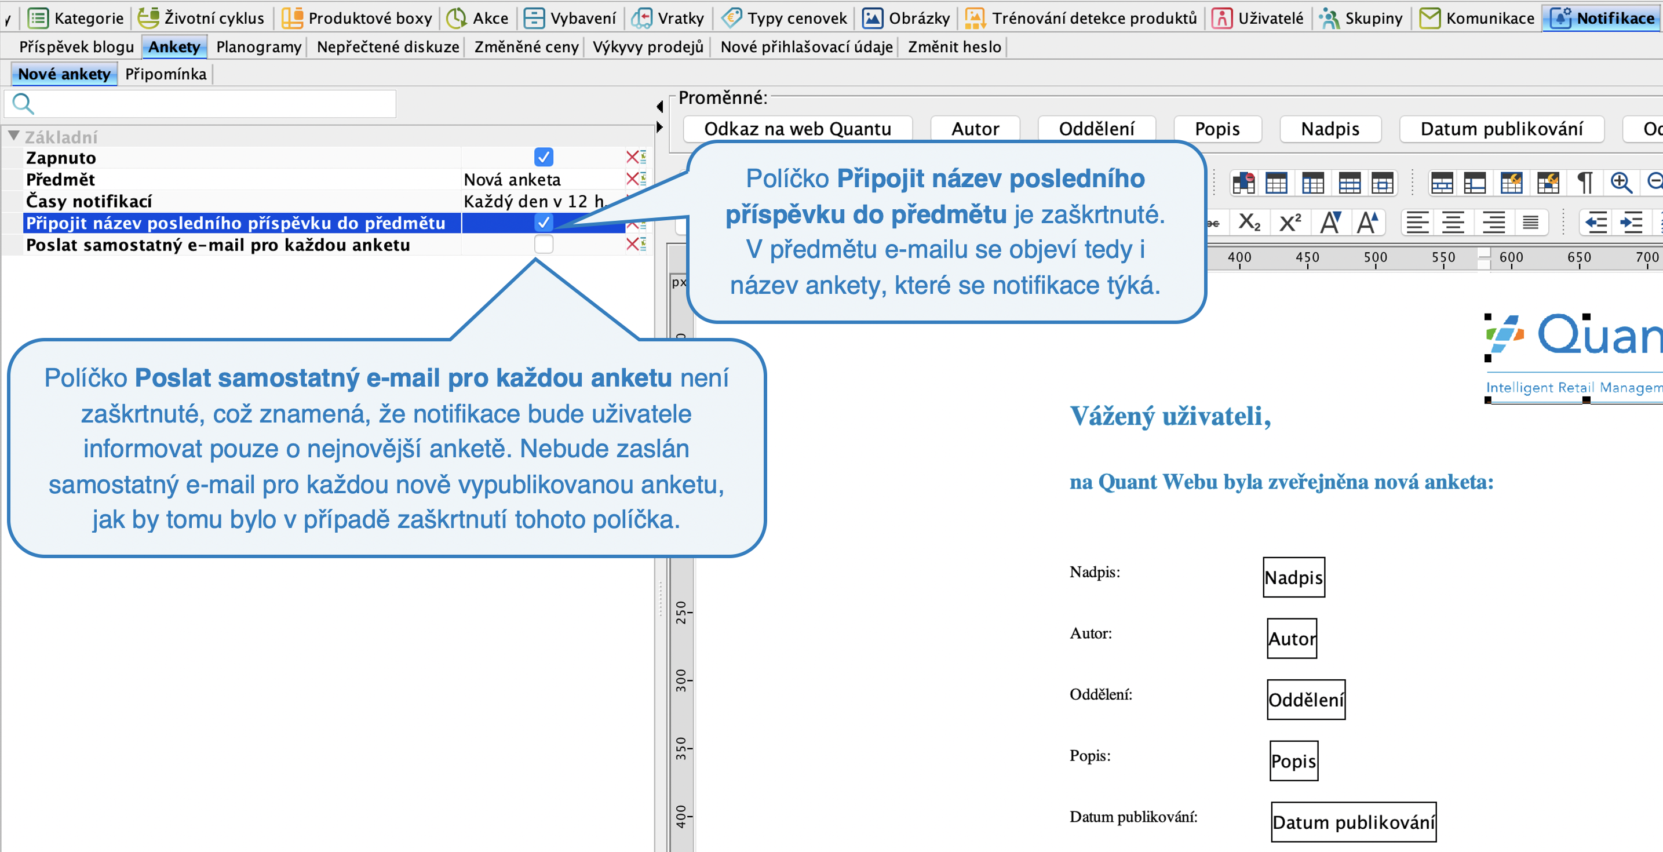
Task: Switch to Životní cyklus tab
Action: point(202,17)
